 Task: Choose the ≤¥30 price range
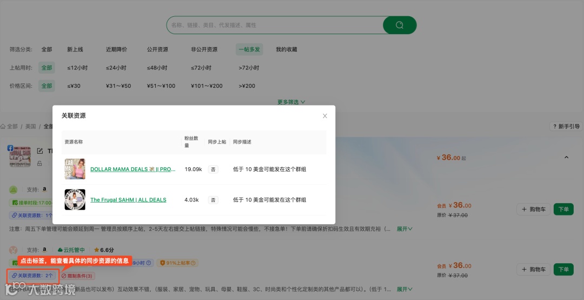74,86
